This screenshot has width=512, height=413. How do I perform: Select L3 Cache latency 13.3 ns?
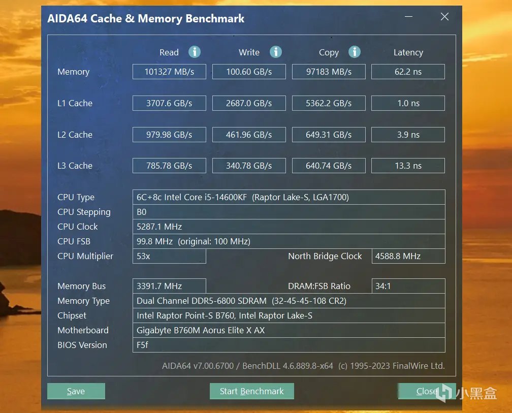tap(408, 166)
